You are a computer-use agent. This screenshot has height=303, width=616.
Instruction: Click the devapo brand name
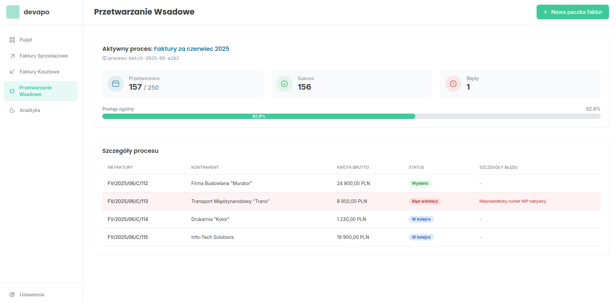click(37, 12)
